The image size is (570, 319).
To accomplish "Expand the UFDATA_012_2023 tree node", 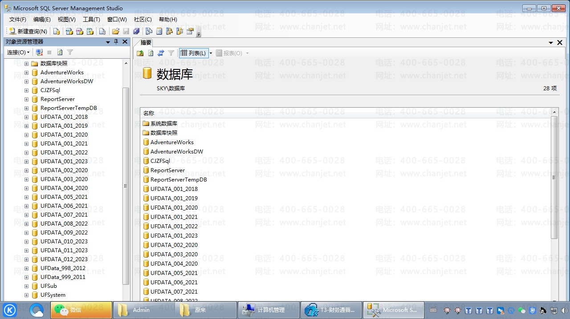I will 26,259.
